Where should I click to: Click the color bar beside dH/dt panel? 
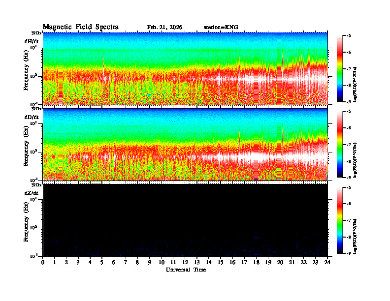pos(339,69)
